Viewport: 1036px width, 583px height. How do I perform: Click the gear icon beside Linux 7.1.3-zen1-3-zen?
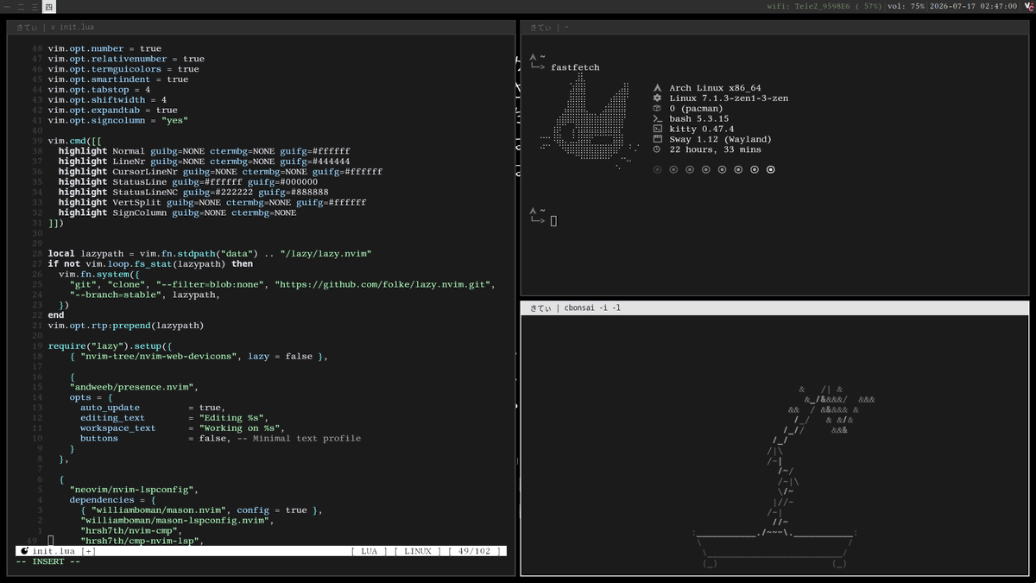657,98
